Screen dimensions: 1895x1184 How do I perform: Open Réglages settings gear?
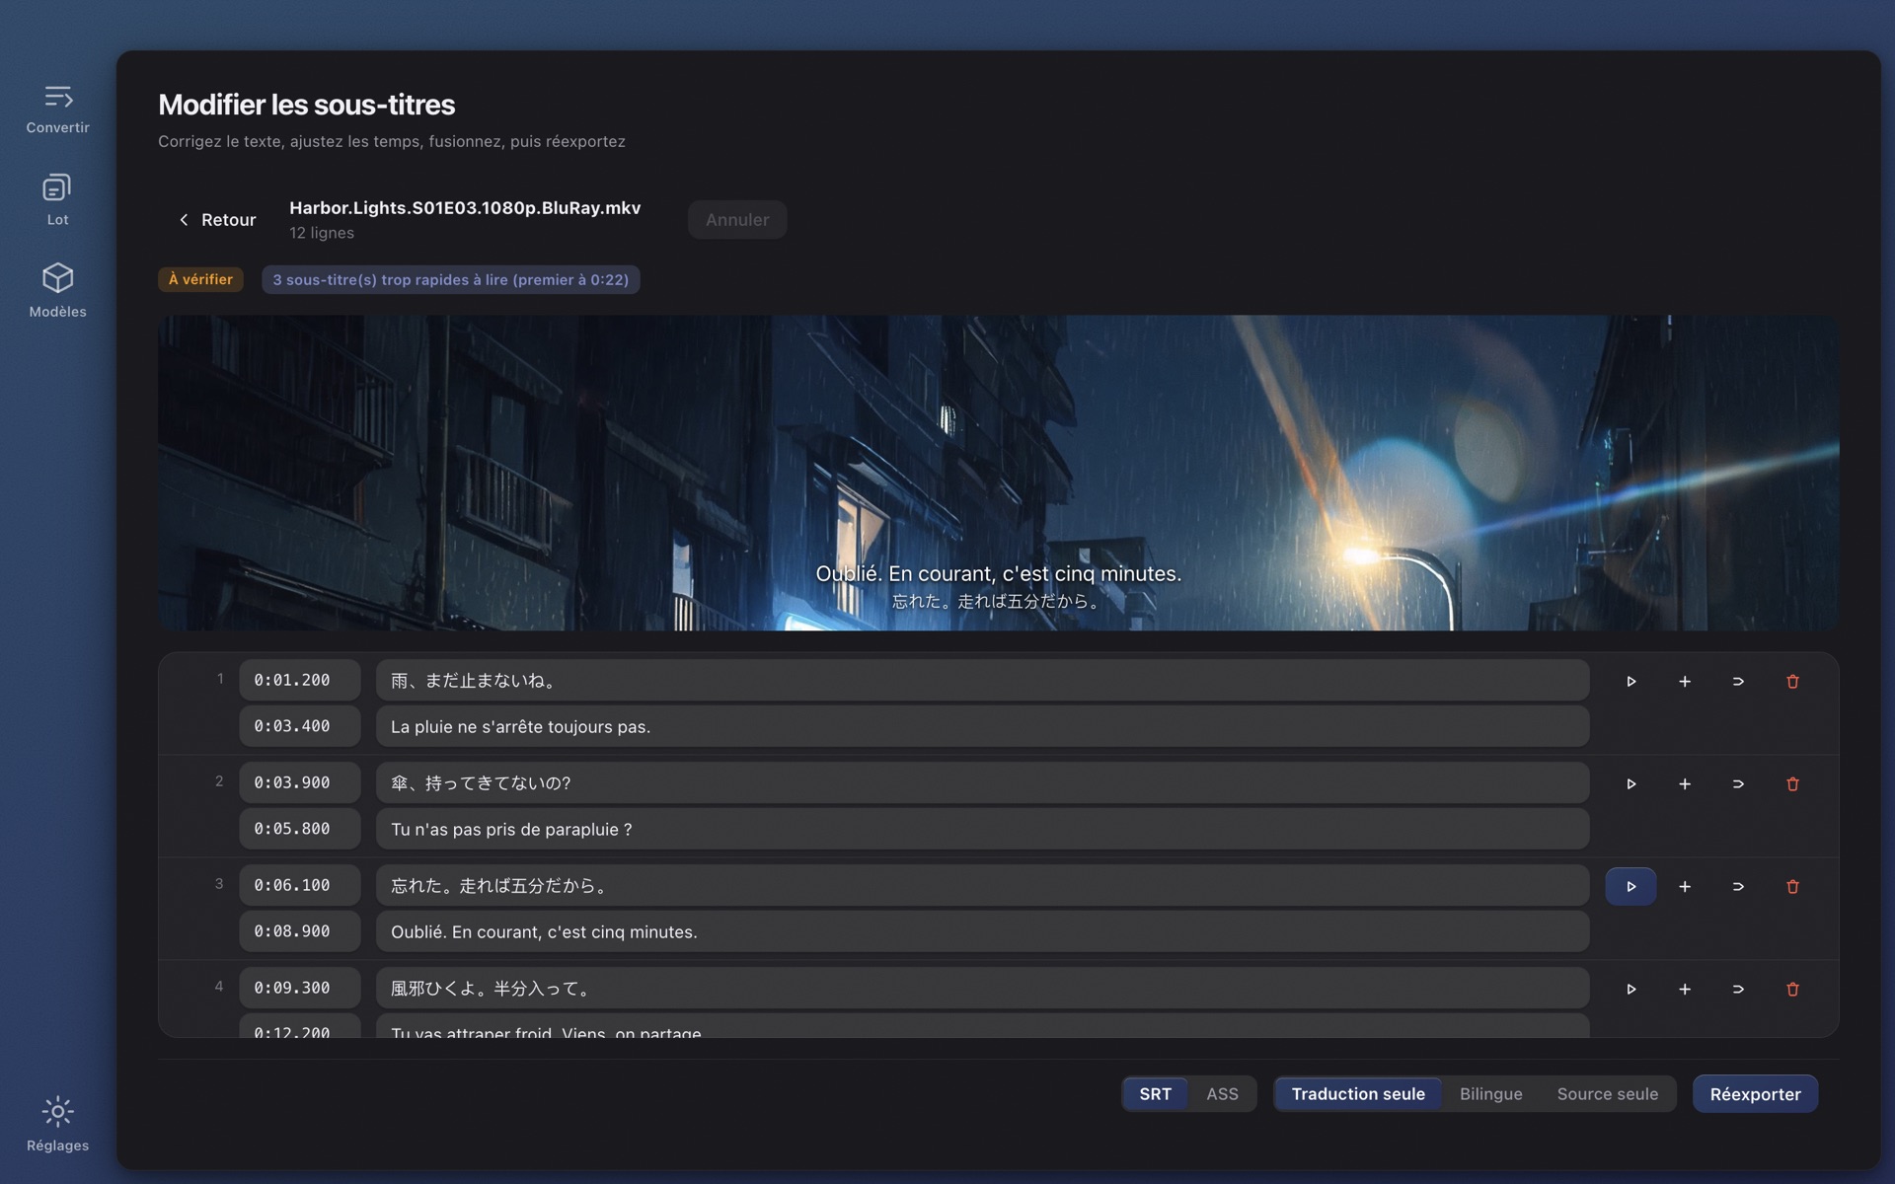[57, 1124]
